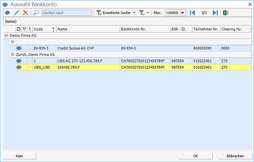Click the flag icon column header
254x162 pixels.
click(x=25, y=29)
